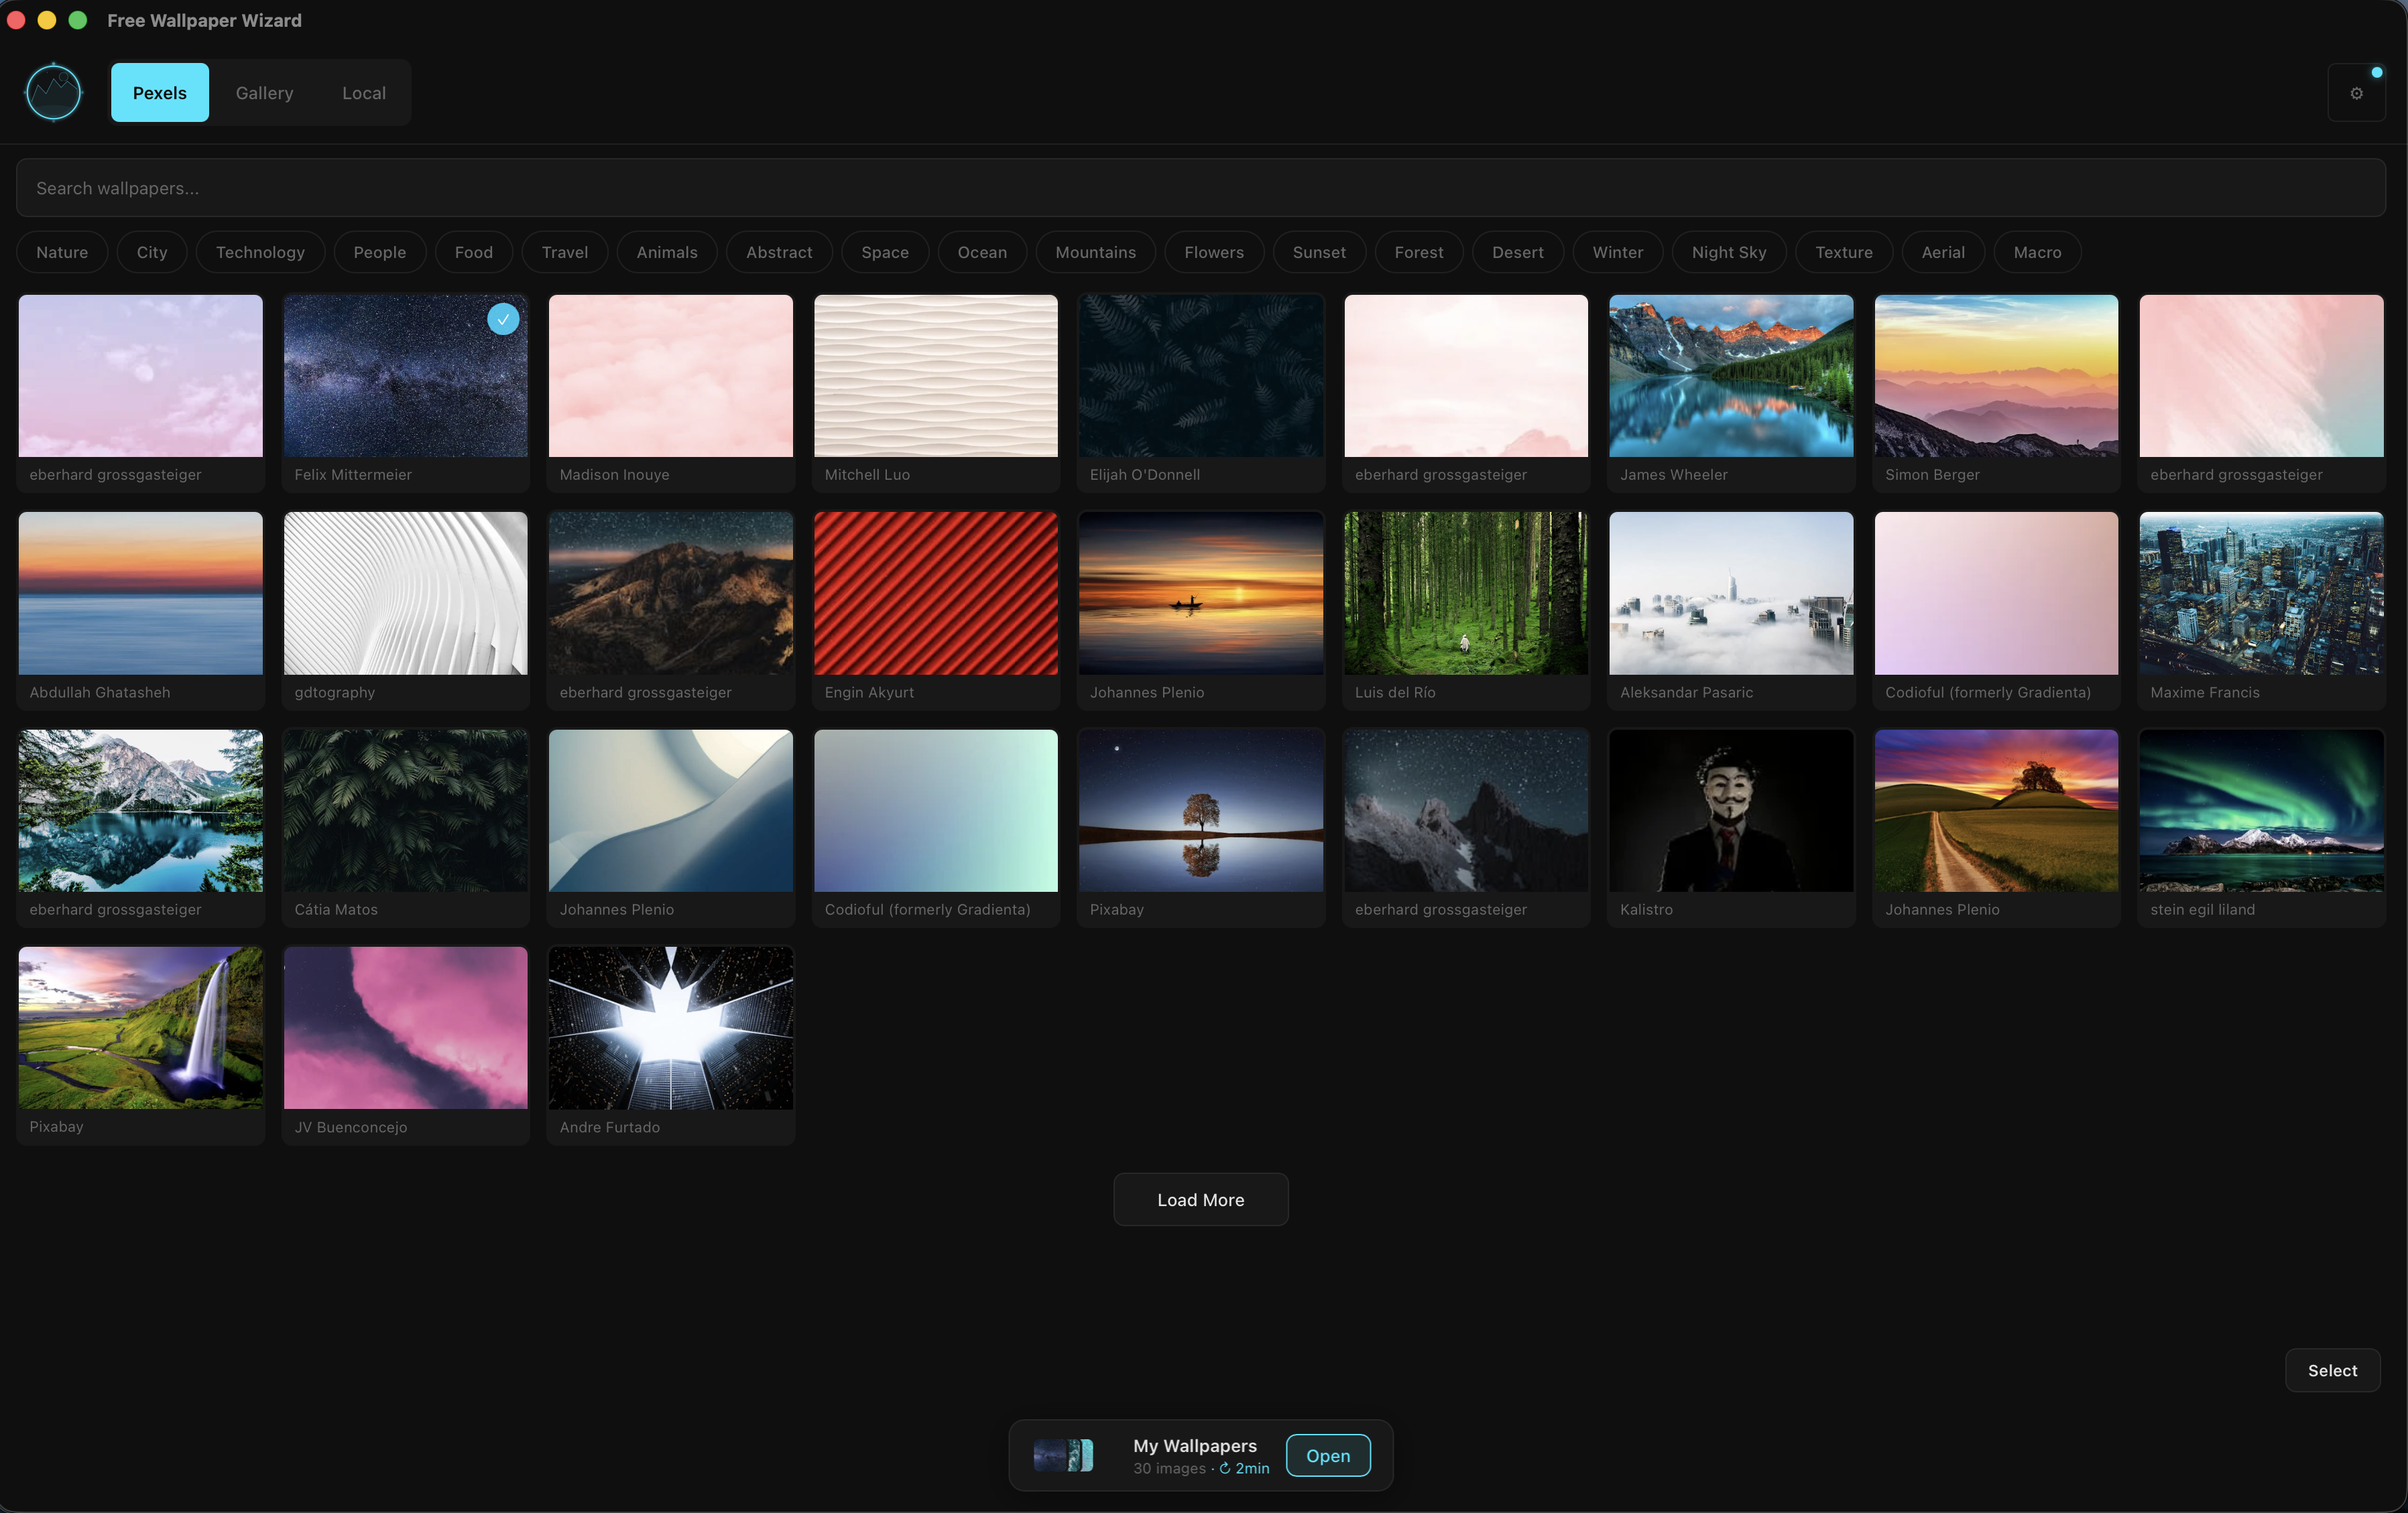Reopen the Pexels tab
The width and height of the screenshot is (2408, 1513).
pos(159,92)
